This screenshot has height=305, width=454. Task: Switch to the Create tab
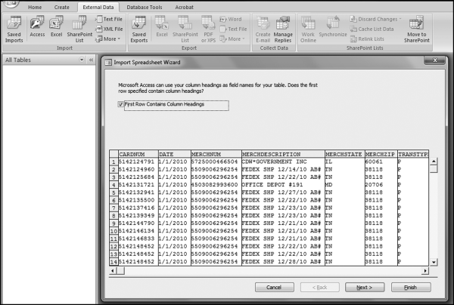62,8
